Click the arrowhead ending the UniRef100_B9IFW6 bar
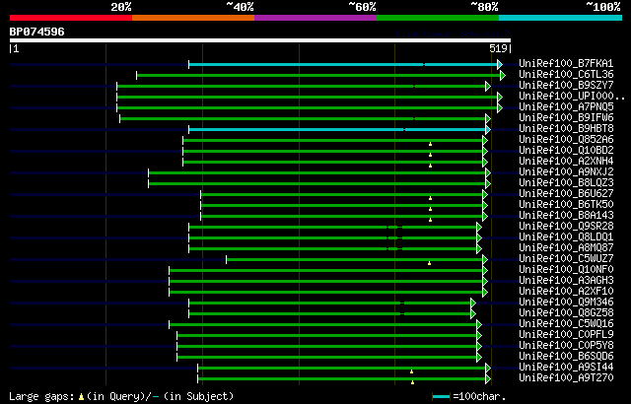The width and height of the screenshot is (631, 404). [488, 118]
